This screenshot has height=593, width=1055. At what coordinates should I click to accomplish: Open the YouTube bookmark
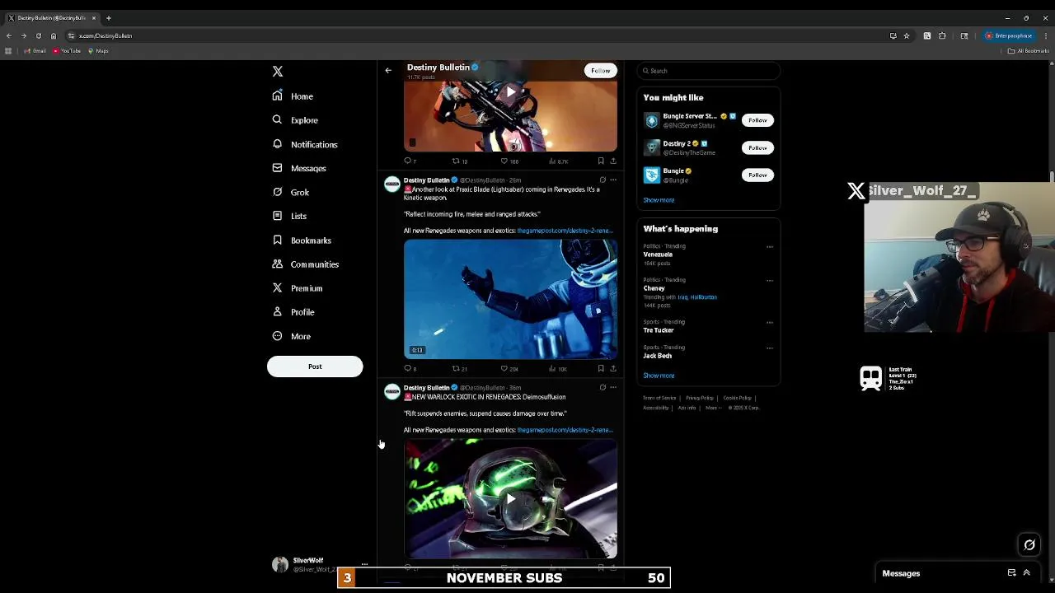[67, 51]
